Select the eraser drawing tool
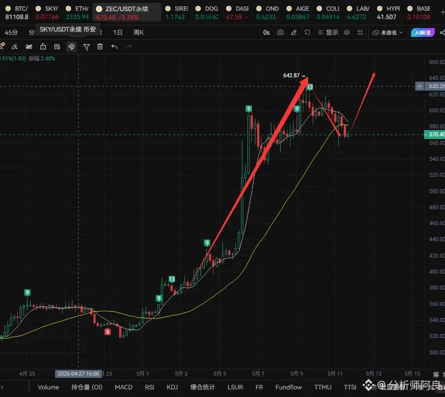Screen dimensions: 445x397 coord(15,47)
